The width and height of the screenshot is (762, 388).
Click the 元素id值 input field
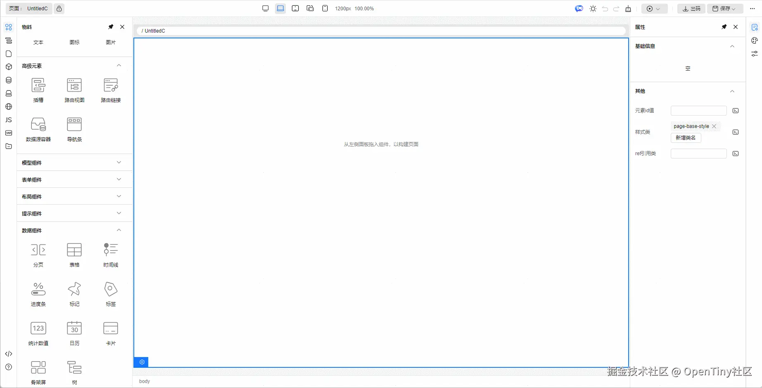click(698, 111)
